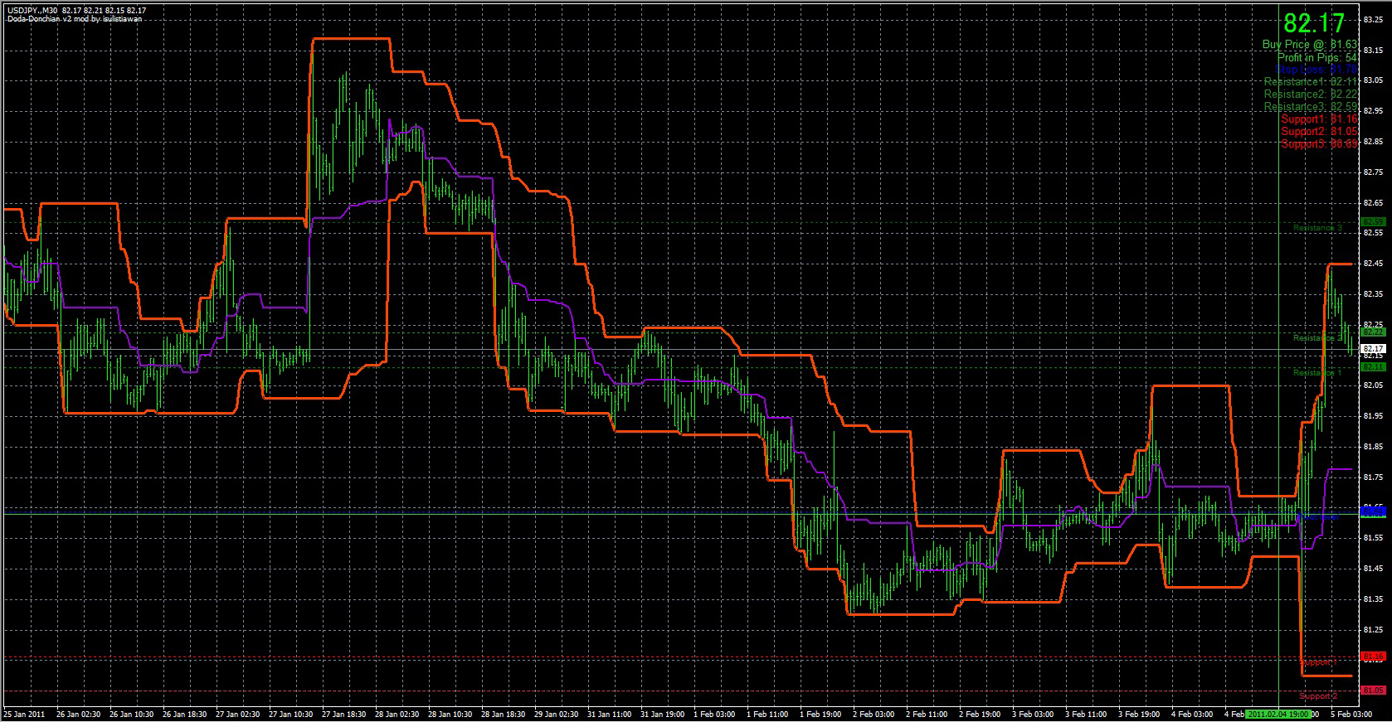Screen dimensions: 1392x722
Task: Click the 83.25 value on price scale
Action: pos(1373,19)
